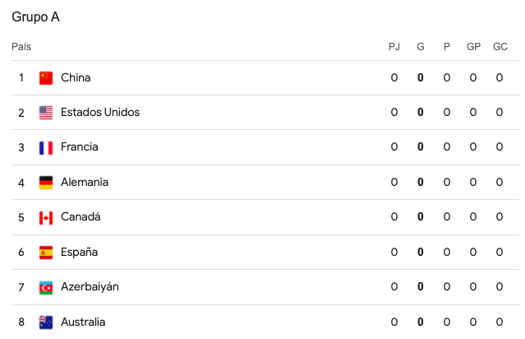Screen dimensions: 525x339
Task: Click the País column header
Action: pos(21,47)
